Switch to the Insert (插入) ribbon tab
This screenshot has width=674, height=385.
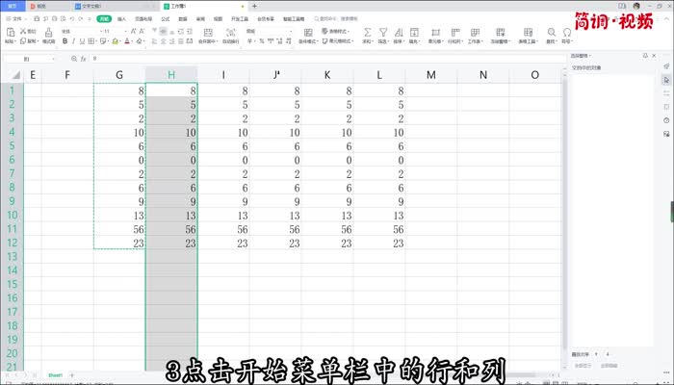click(x=122, y=18)
